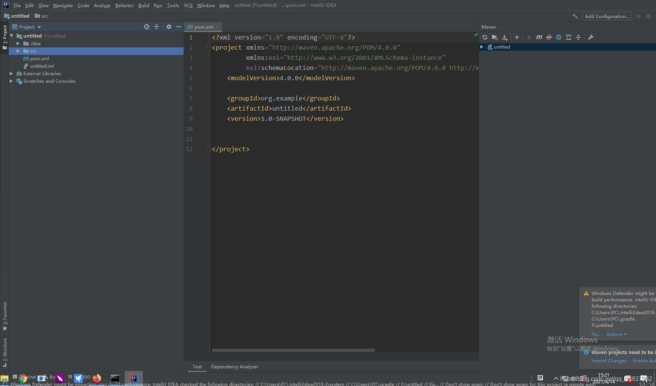Click Build project hammer icon
Viewport: 656px width, 386px height.
coord(575,16)
